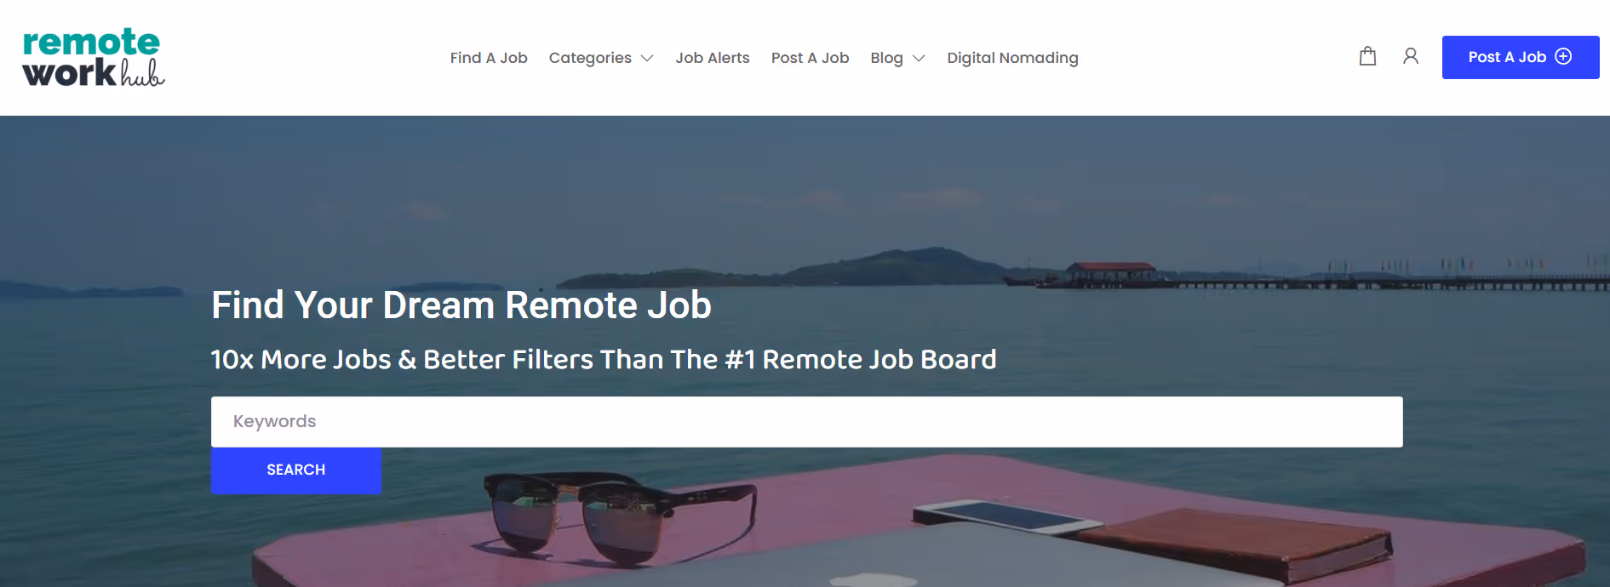
Task: Open the Categories menu item
Action: [590, 58]
